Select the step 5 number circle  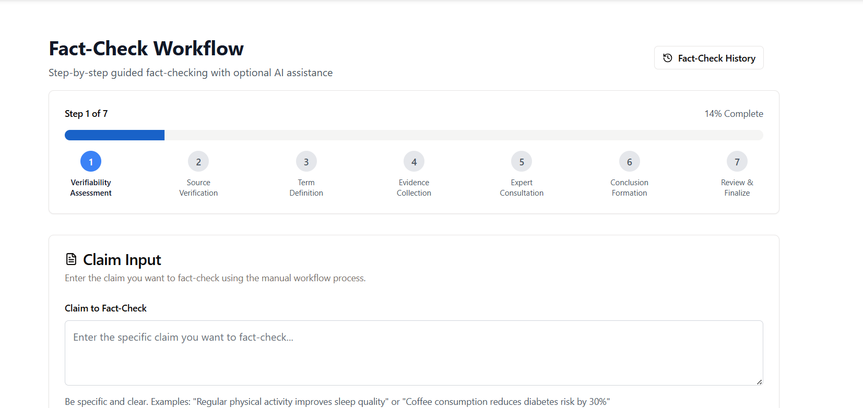(522, 162)
